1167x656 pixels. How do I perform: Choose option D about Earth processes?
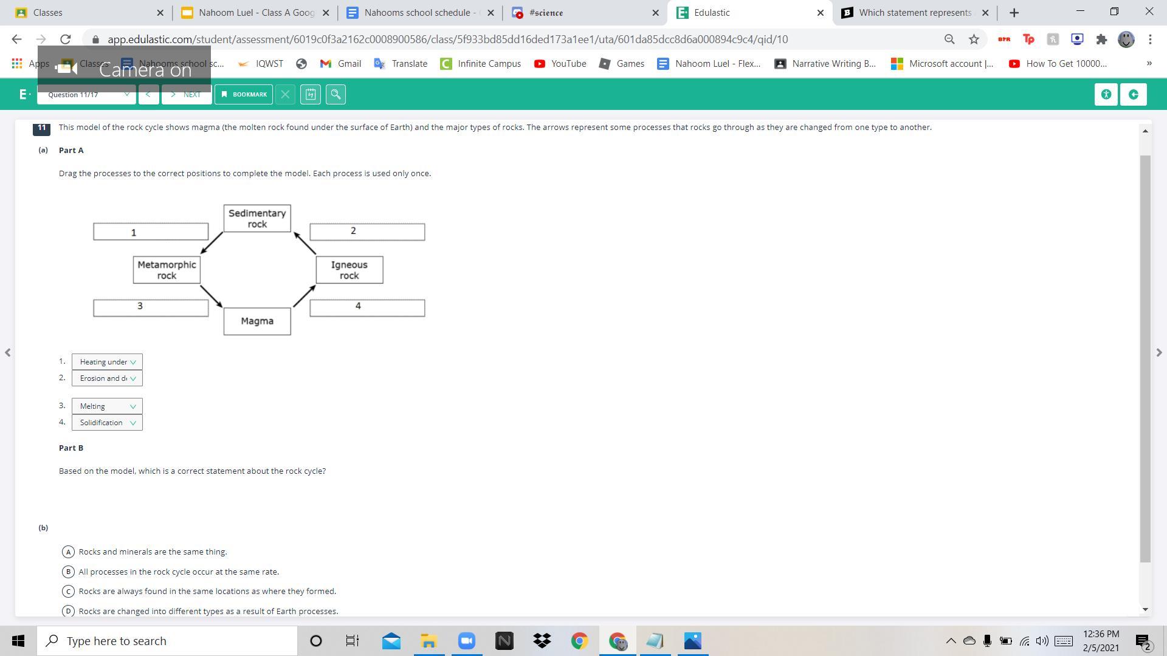pyautogui.click(x=68, y=611)
